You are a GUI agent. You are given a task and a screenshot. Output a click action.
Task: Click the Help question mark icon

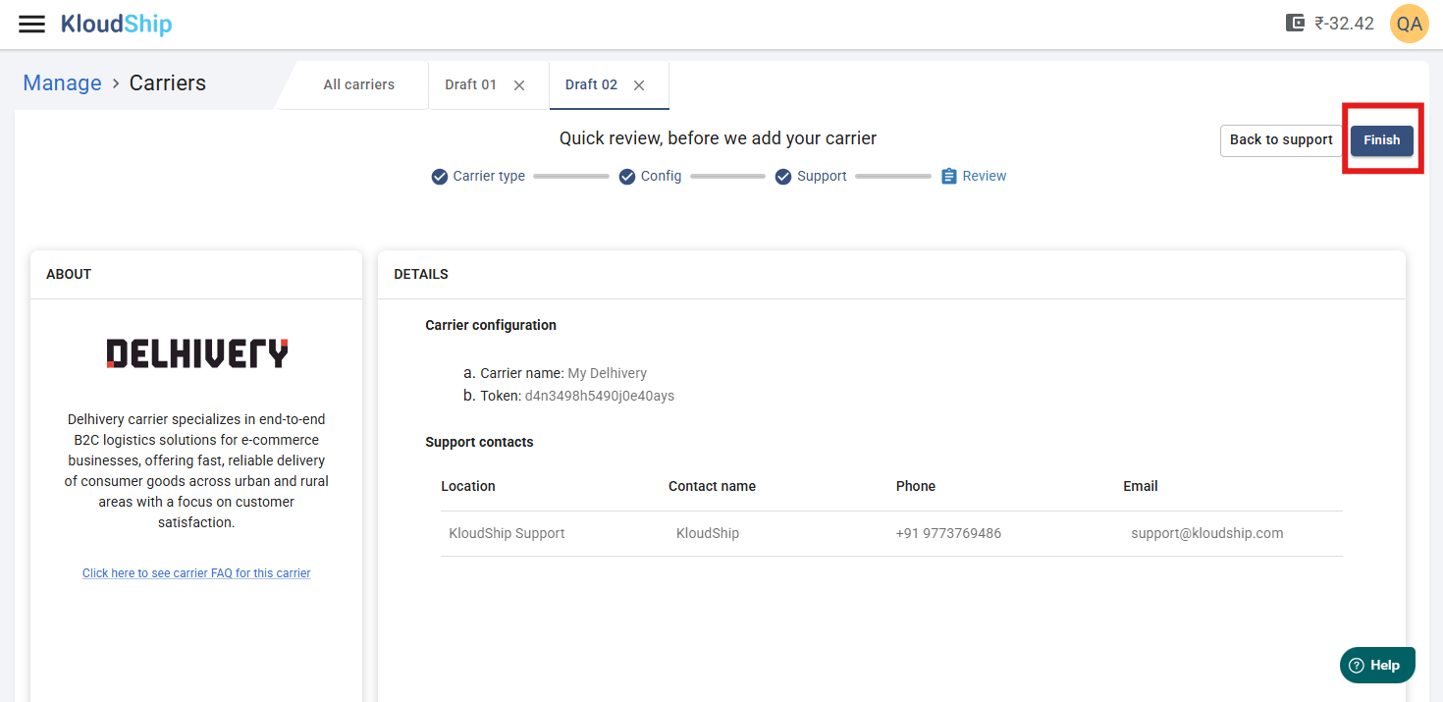point(1357,666)
